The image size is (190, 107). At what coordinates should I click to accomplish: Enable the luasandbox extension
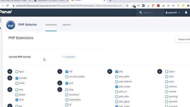(67, 100)
